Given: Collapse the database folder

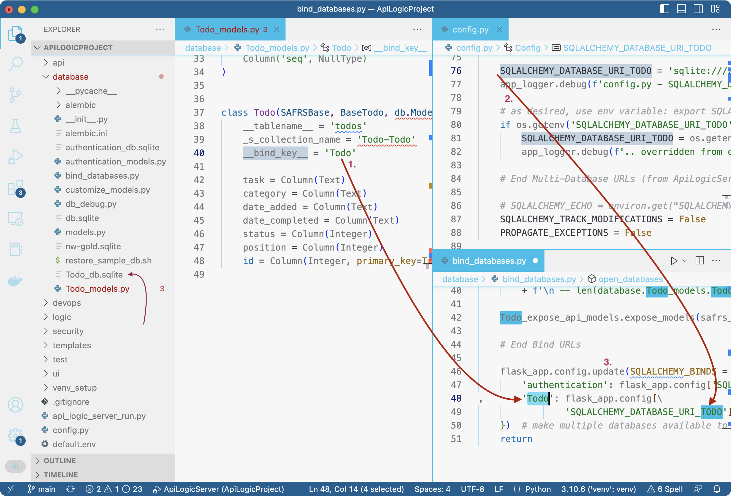Looking at the screenshot, I should 103,76.
